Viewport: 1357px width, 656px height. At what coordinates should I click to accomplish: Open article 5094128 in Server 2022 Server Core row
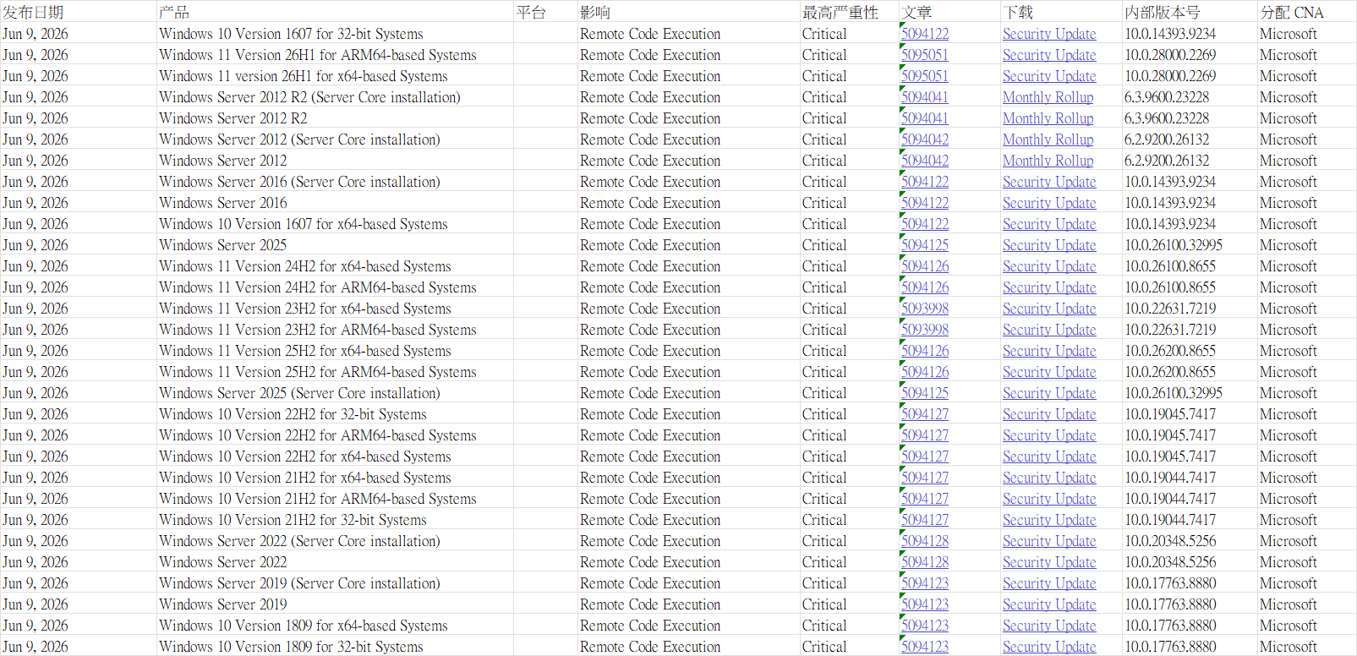(925, 541)
